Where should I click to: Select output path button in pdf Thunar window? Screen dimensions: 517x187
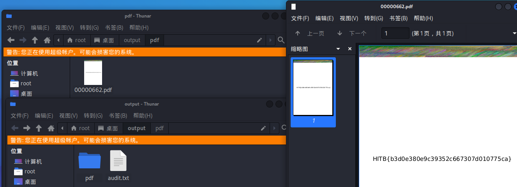point(132,40)
